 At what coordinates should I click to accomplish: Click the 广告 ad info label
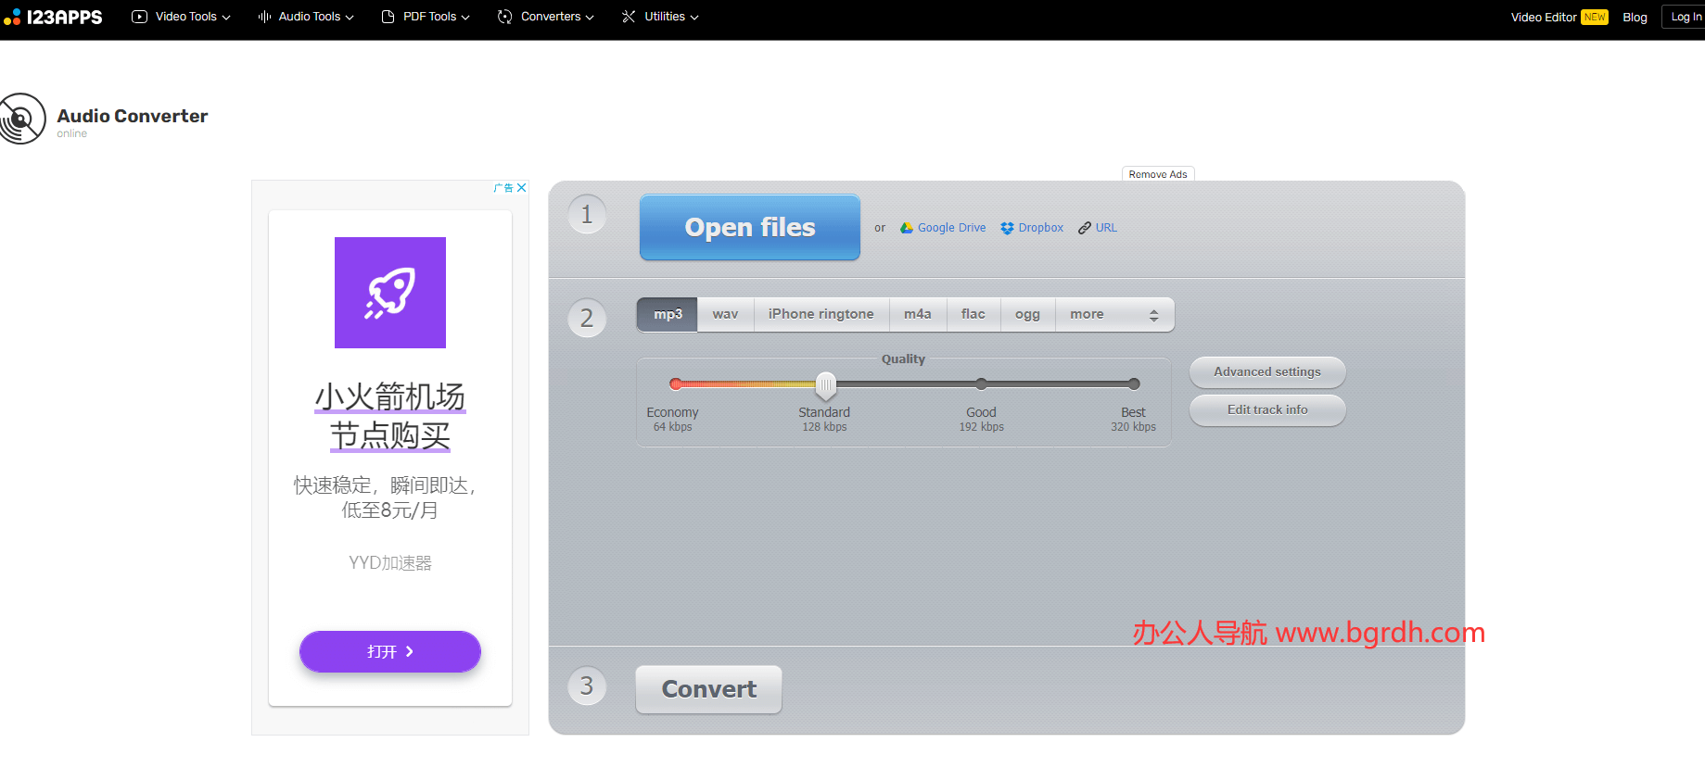[503, 187]
